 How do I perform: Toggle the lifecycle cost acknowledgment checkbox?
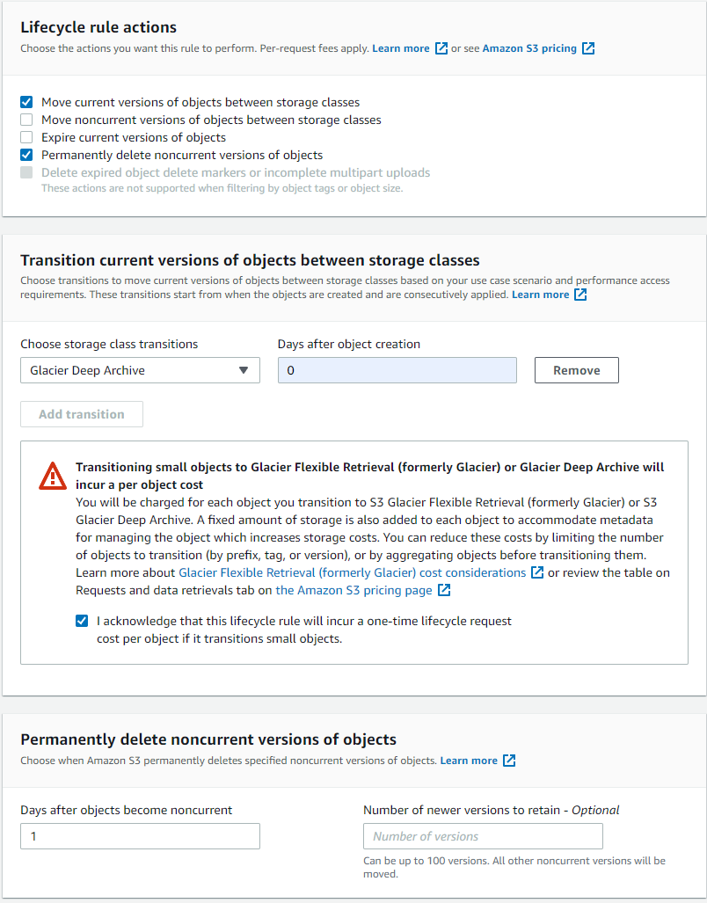point(82,621)
